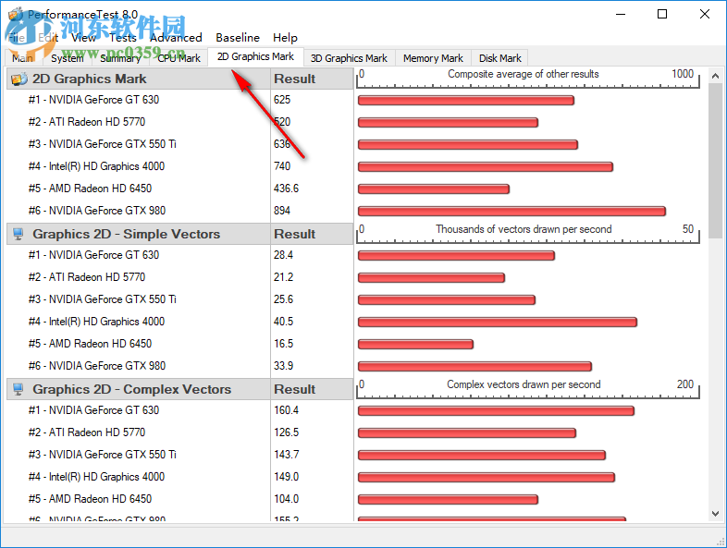
Task: Click the result value 436.6
Action: pos(286,189)
